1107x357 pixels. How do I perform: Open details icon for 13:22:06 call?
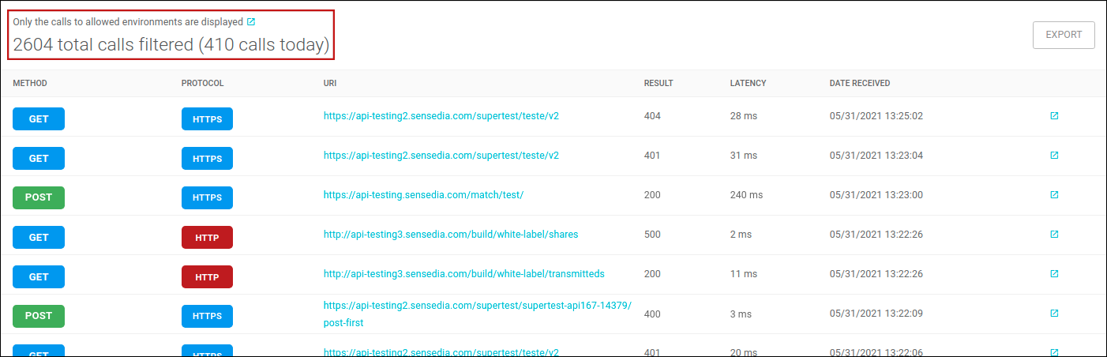(x=1054, y=351)
